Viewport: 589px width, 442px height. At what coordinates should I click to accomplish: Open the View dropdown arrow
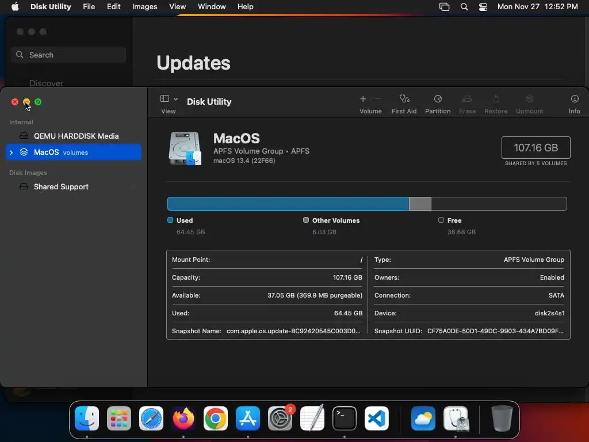click(175, 99)
